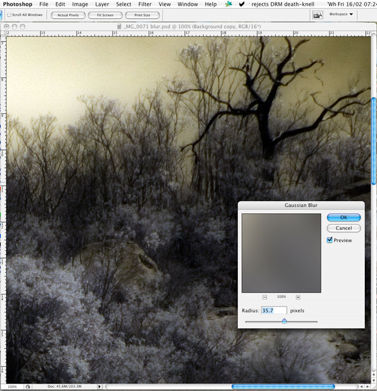Click the Fit Screen button
This screenshot has height=391, width=377.
(105, 15)
